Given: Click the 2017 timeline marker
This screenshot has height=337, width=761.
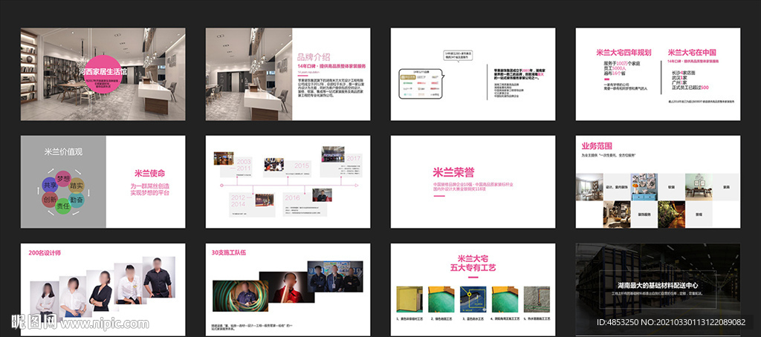Looking at the screenshot, I should (353, 159).
